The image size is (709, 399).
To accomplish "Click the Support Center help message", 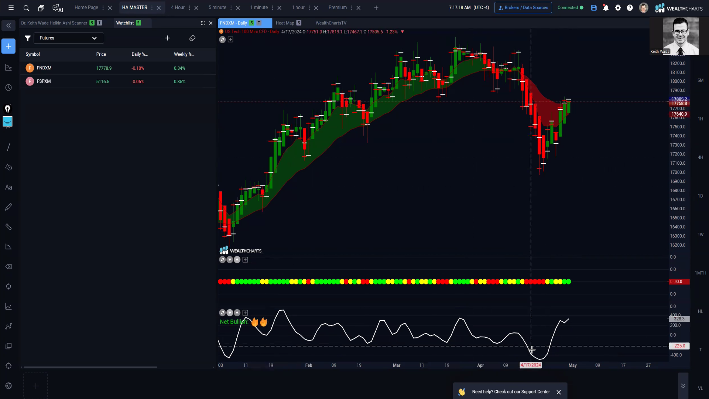I will coord(511,392).
